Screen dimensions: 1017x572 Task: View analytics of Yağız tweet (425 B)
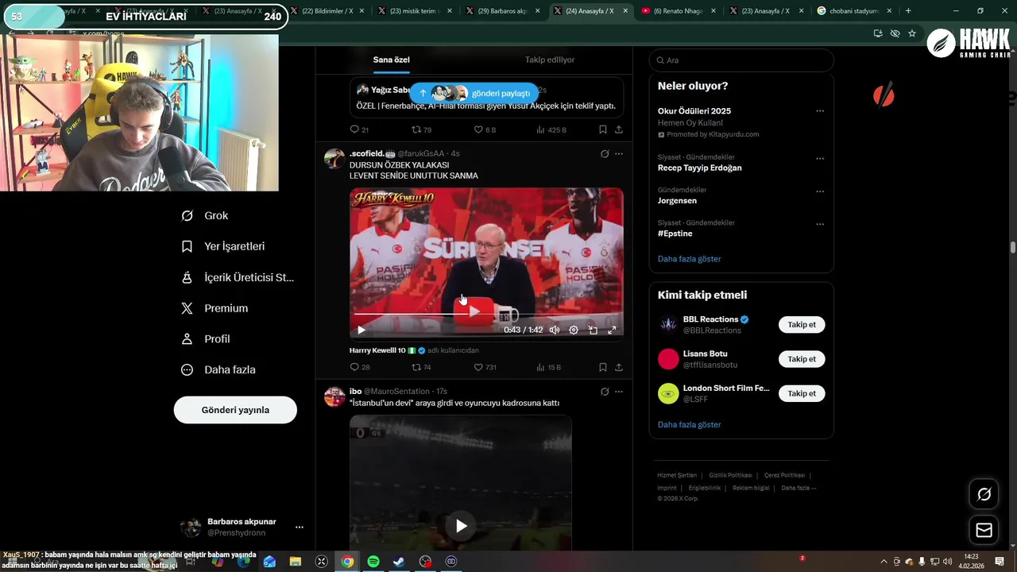pos(551,129)
